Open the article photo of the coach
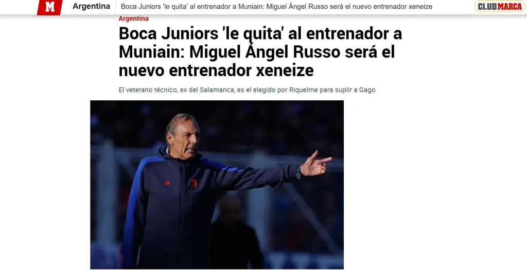The image size is (527, 270). (x=217, y=185)
